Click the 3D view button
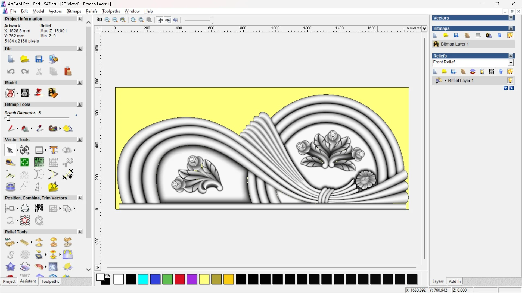Image resolution: width=522 pixels, height=293 pixels. (99, 20)
